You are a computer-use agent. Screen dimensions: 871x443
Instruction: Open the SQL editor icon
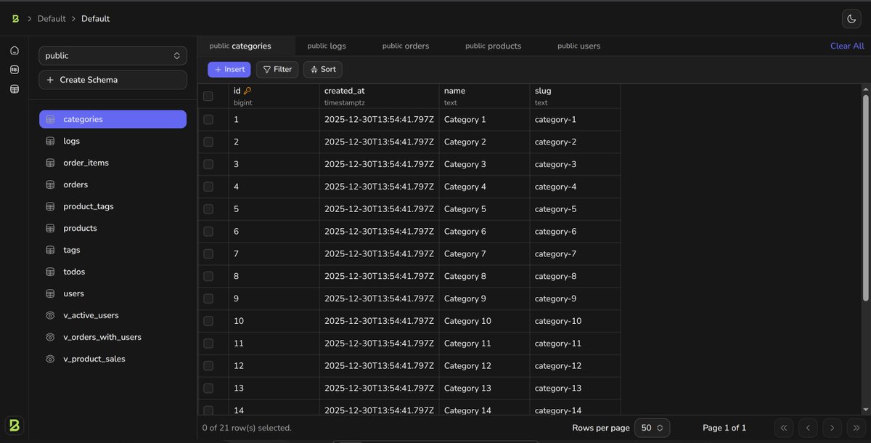tap(15, 70)
